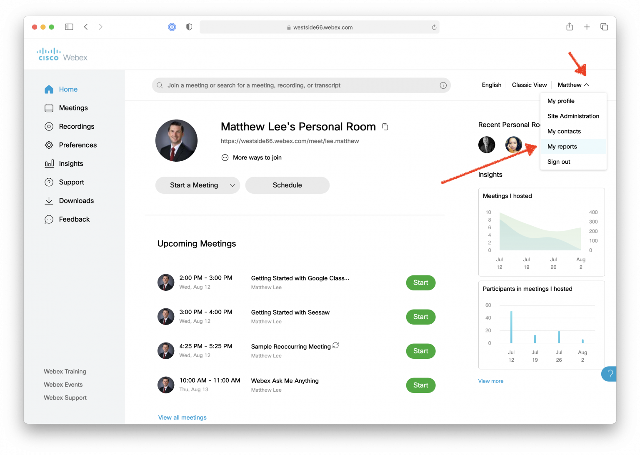Select My reports from the menu

(x=562, y=146)
